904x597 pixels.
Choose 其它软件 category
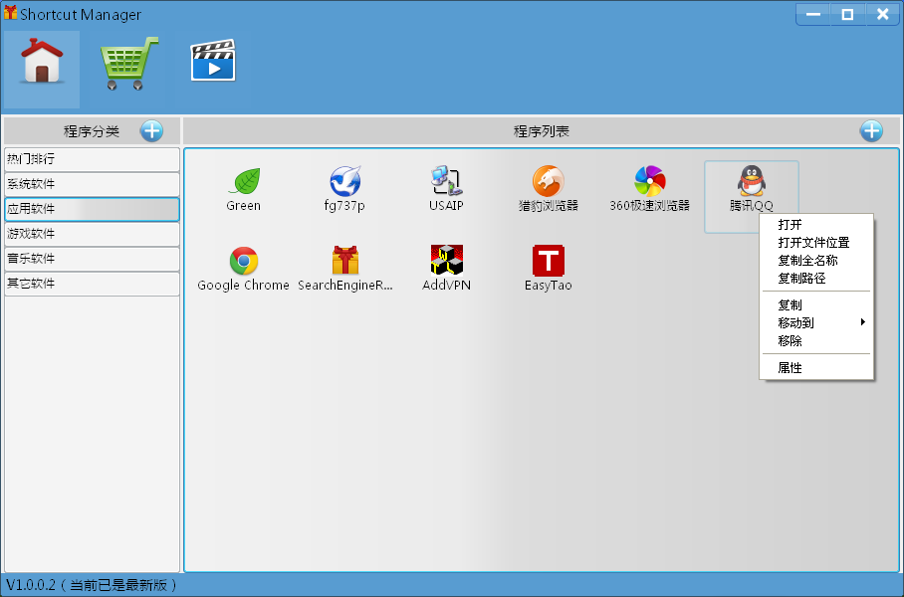(x=93, y=283)
